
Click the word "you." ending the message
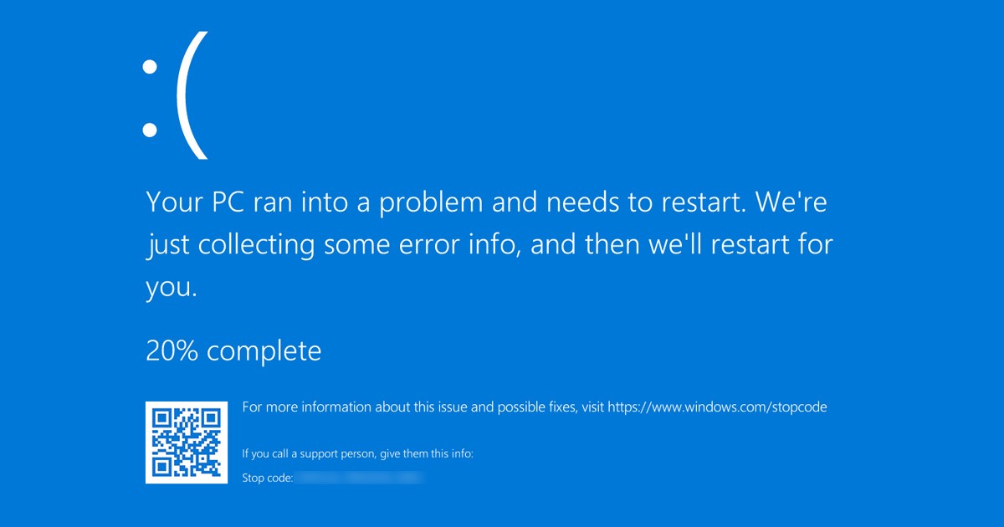coord(172,288)
